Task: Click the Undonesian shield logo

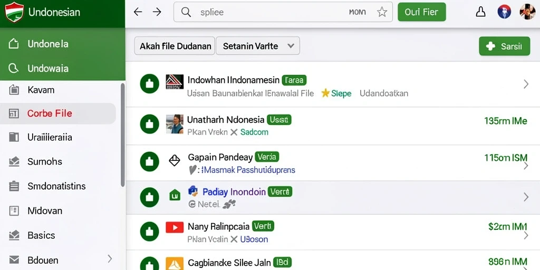Action: point(14,12)
